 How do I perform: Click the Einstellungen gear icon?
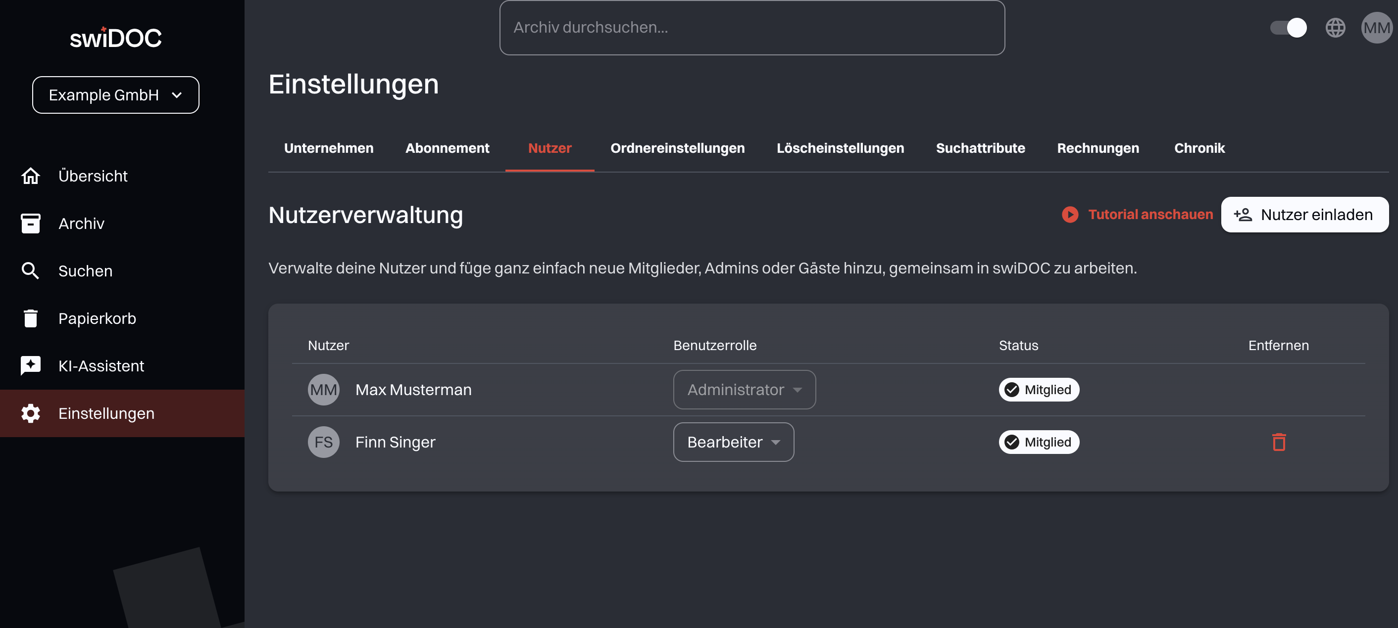30,413
